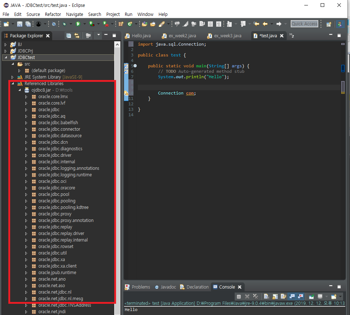Open the Refactor menu
The image size is (350, 315).
pyautogui.click(x=53, y=14)
